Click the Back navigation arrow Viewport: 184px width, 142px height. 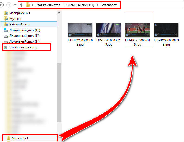2,5
